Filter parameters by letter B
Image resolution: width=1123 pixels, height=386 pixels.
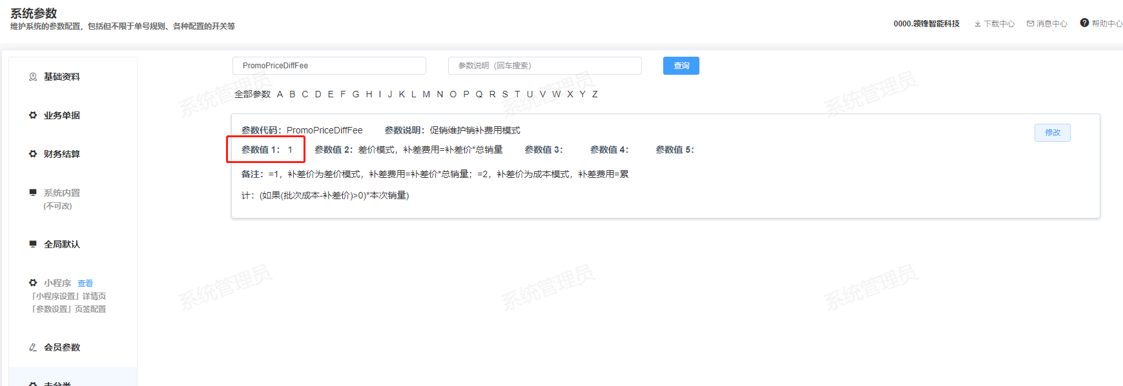[x=293, y=94]
